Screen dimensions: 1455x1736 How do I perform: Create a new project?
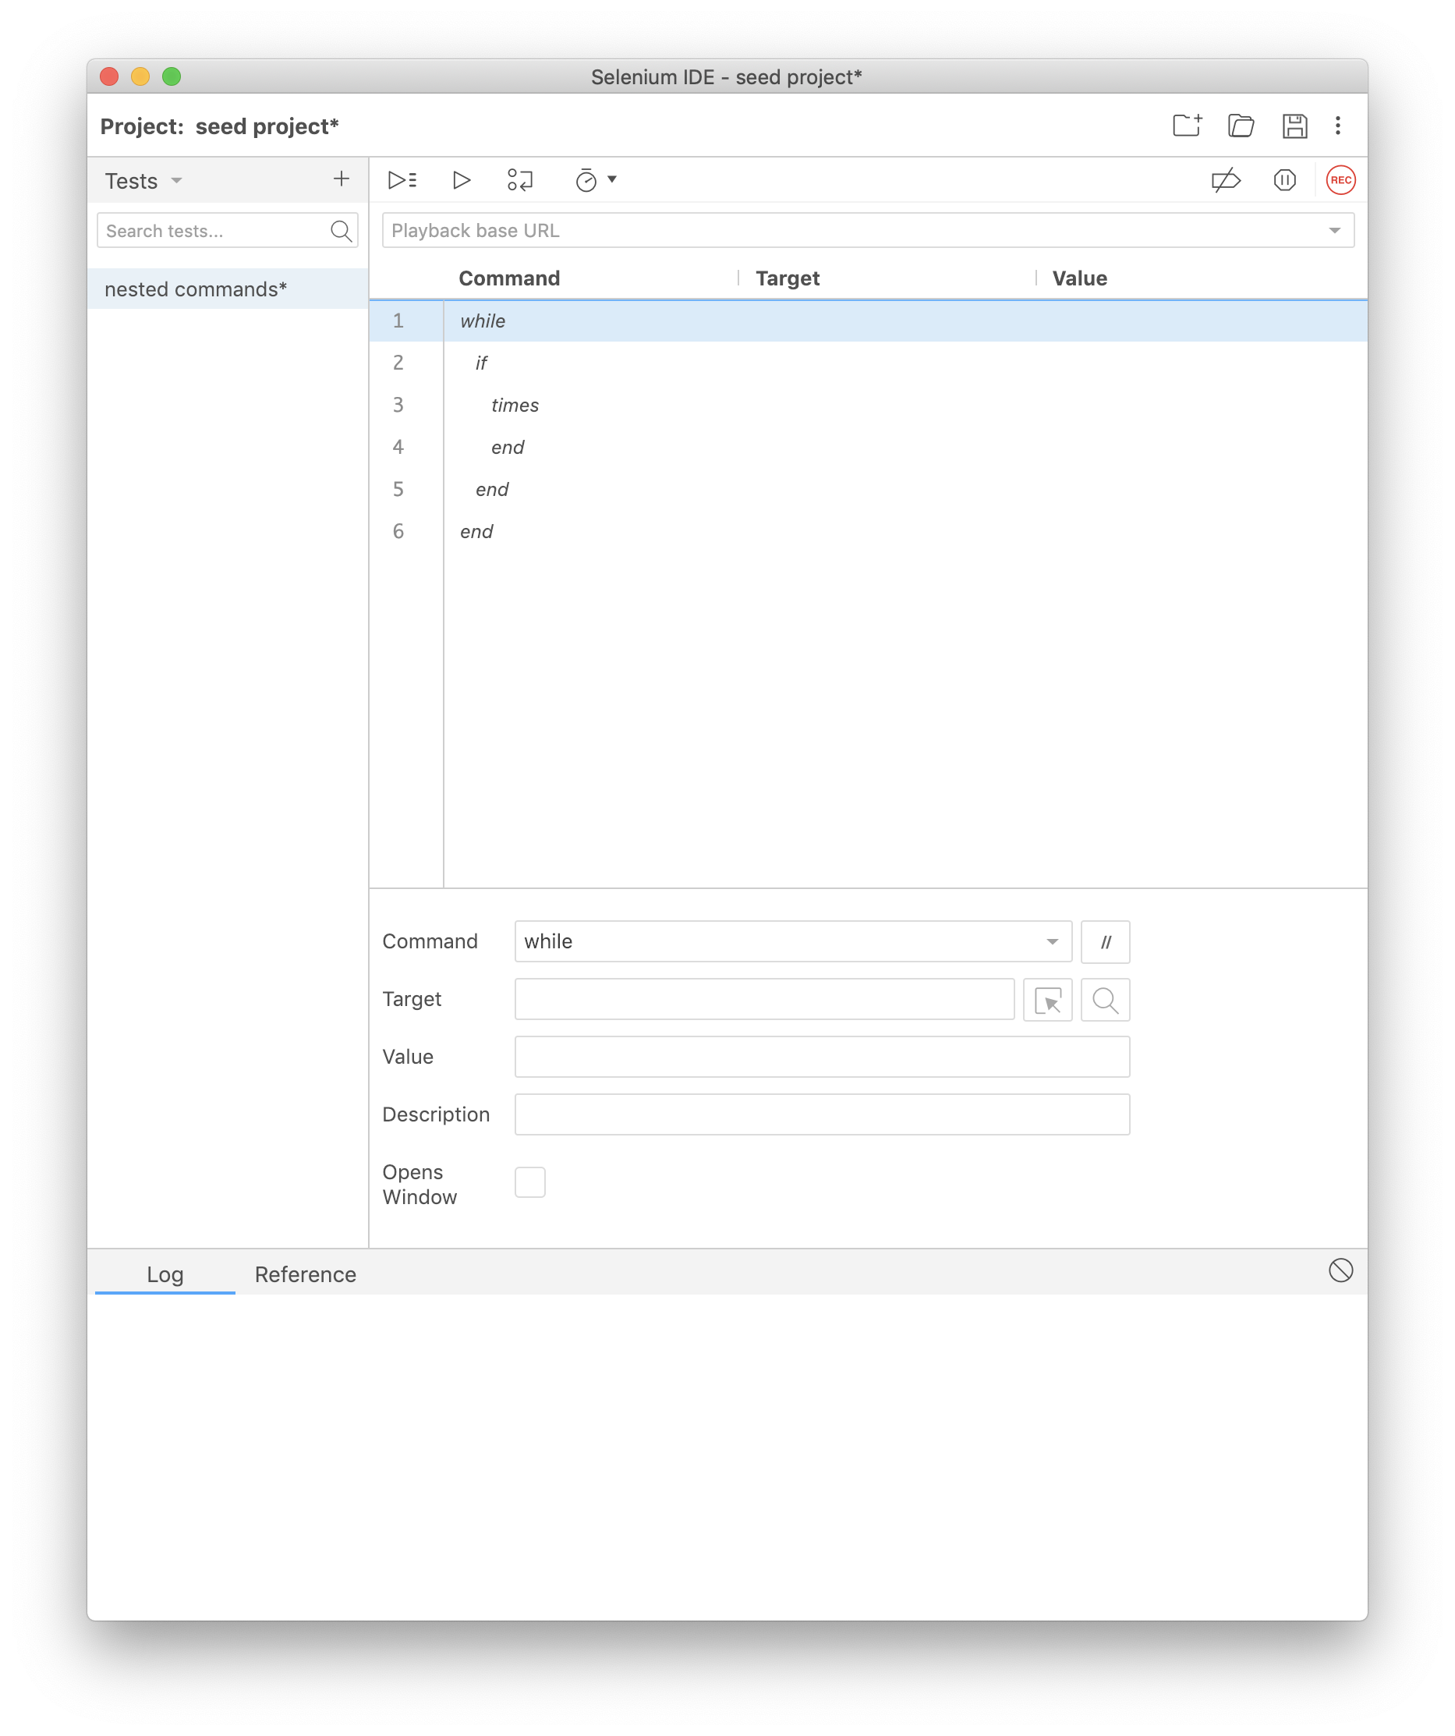[1187, 126]
